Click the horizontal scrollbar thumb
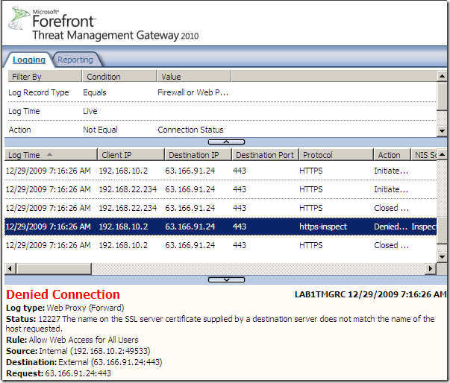450x383 pixels. 54,269
